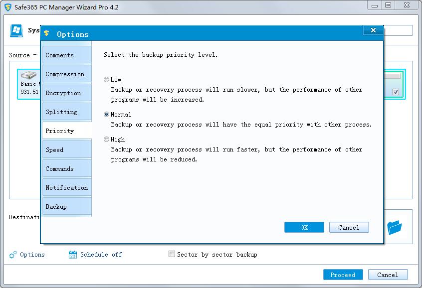Viewport: 422px width, 288px height.
Task: Click the hard disk drive icon
Action: pyautogui.click(x=28, y=75)
